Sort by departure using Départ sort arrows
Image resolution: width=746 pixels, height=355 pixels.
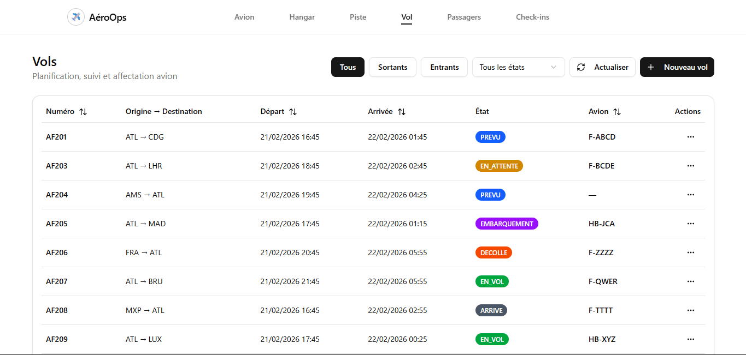tap(293, 111)
